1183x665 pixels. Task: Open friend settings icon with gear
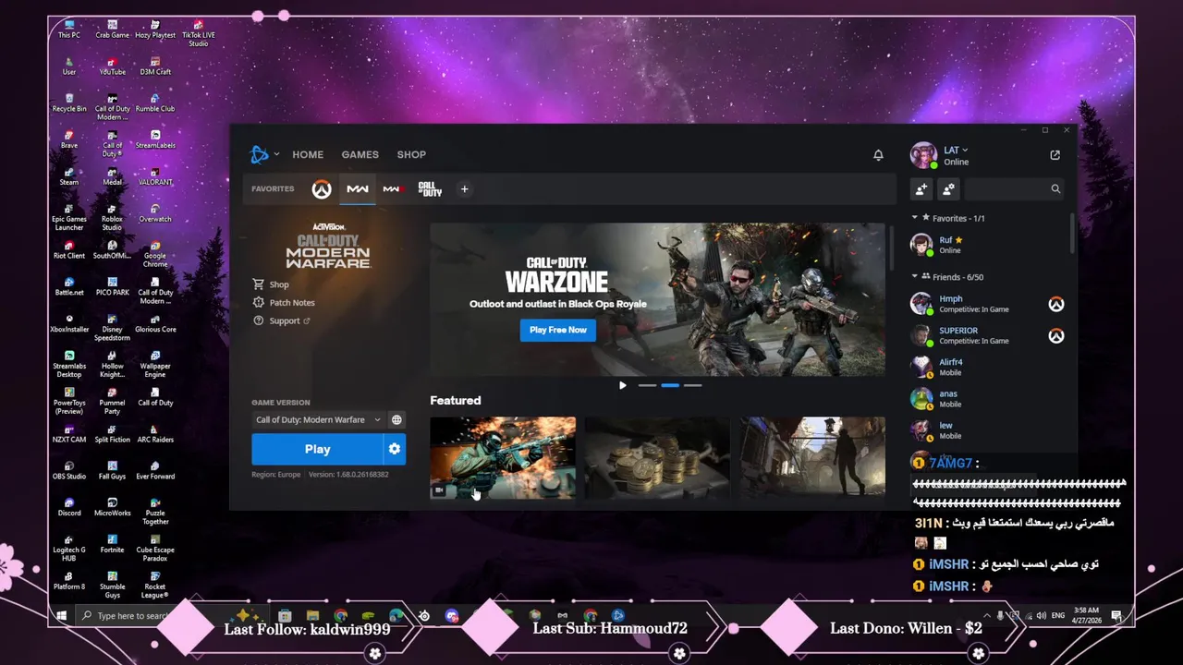click(x=948, y=188)
